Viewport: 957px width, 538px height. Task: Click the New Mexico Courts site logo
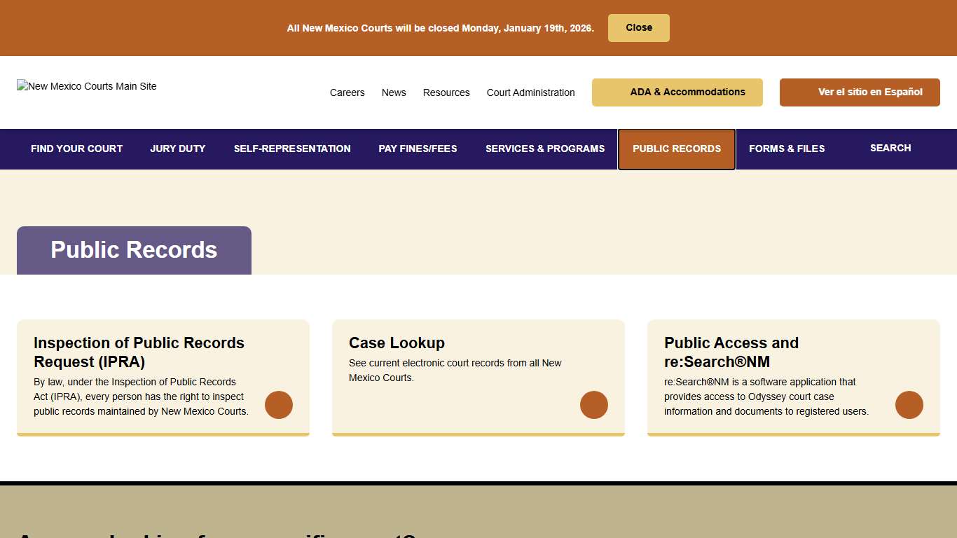pyautogui.click(x=86, y=86)
